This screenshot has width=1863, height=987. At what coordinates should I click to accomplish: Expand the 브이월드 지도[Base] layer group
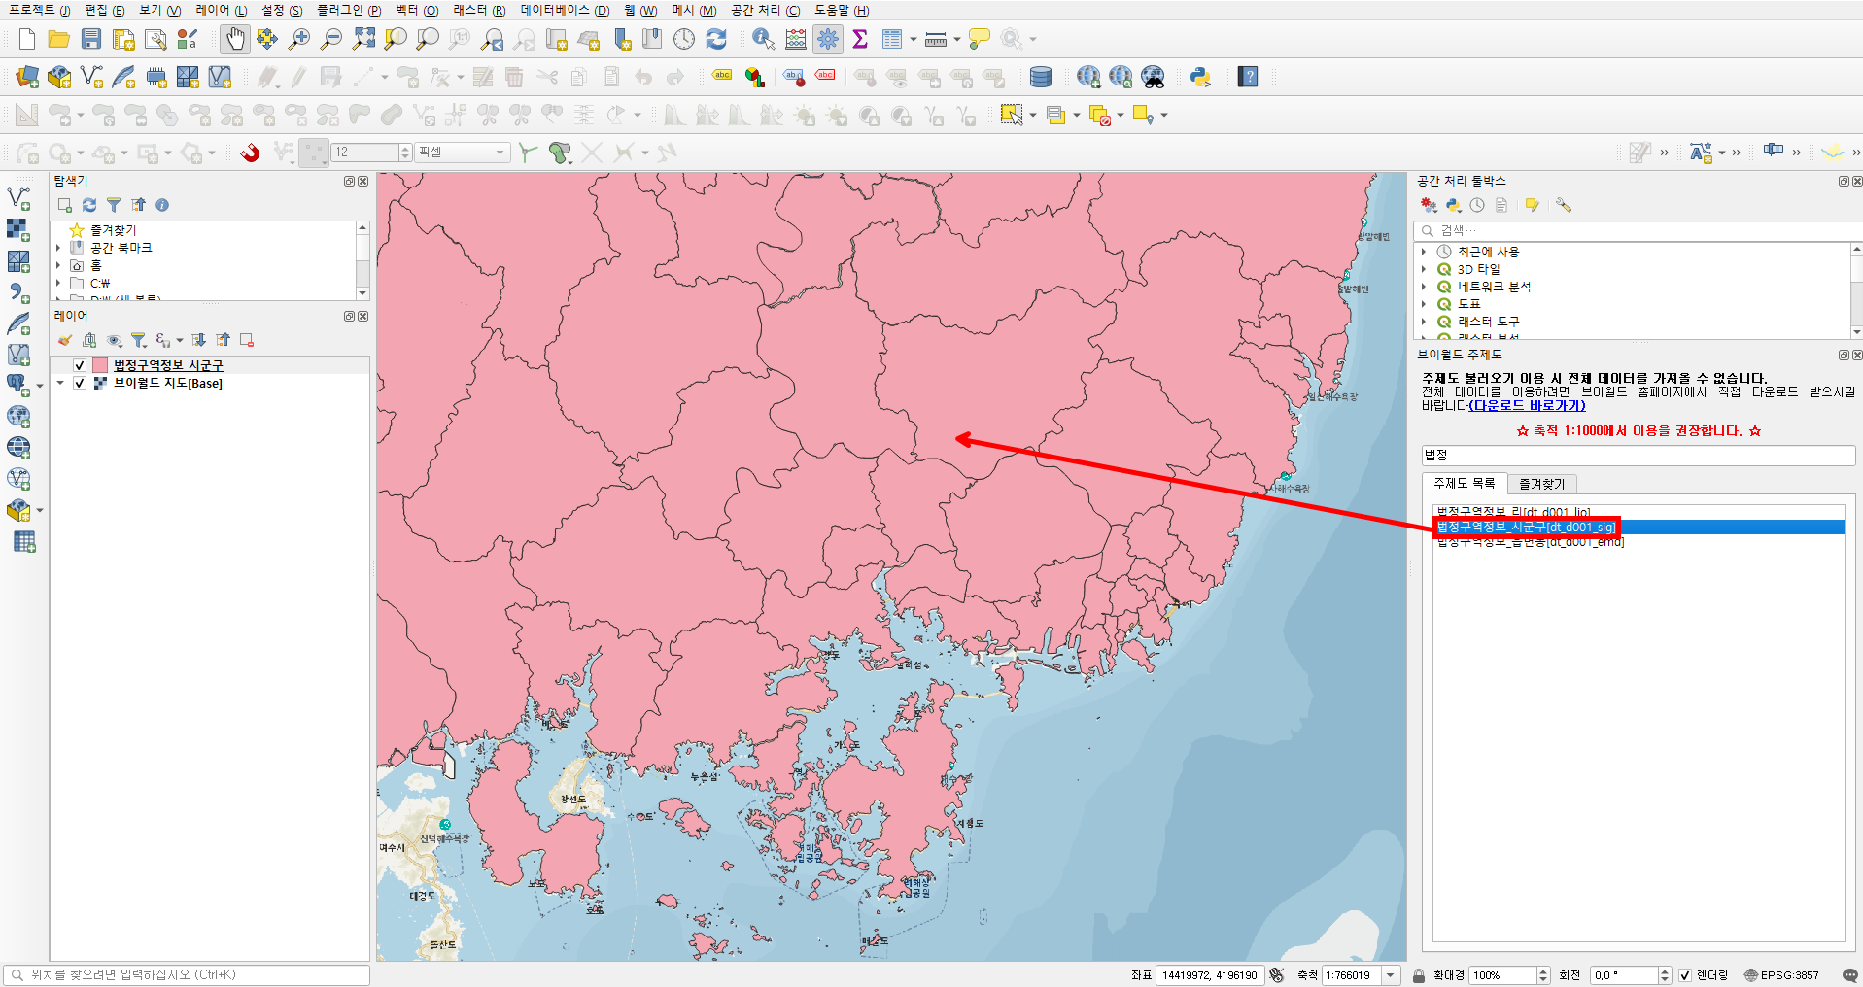coord(60,383)
